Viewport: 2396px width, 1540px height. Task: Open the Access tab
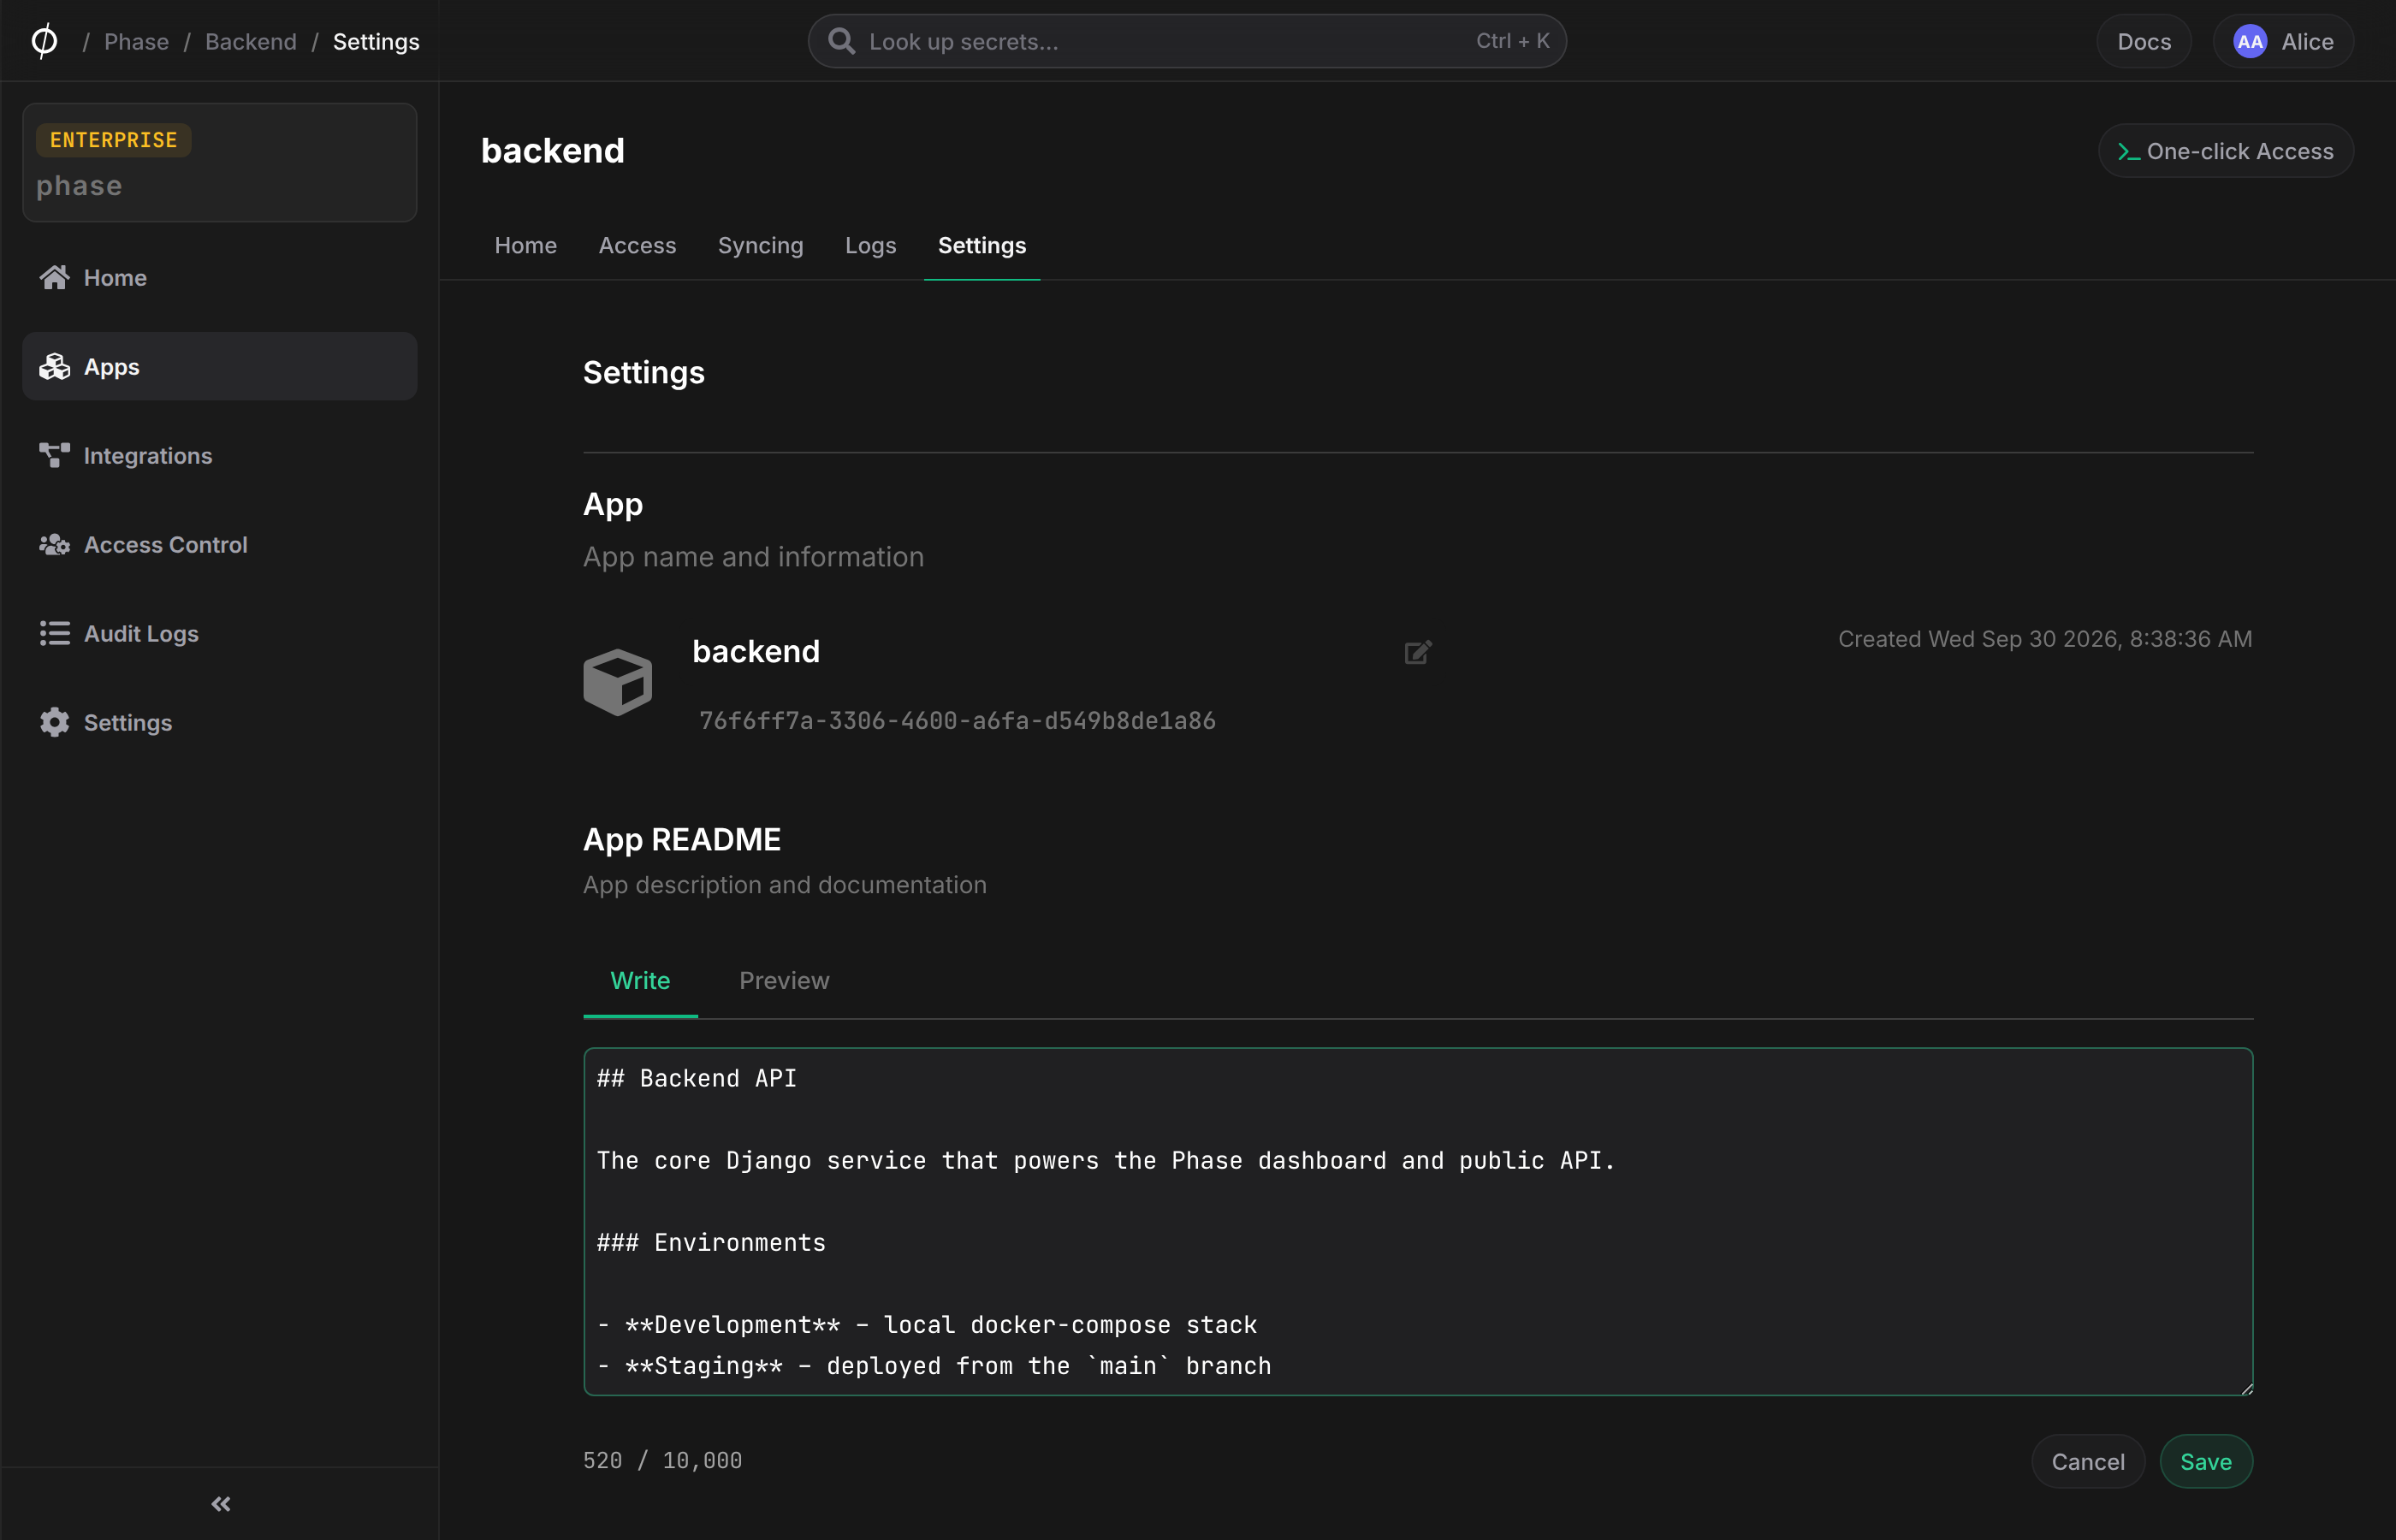637,245
